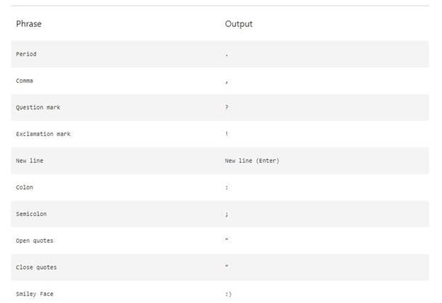442x303 pixels.
Task: Select the New line phrase cell
Action: tap(30, 161)
